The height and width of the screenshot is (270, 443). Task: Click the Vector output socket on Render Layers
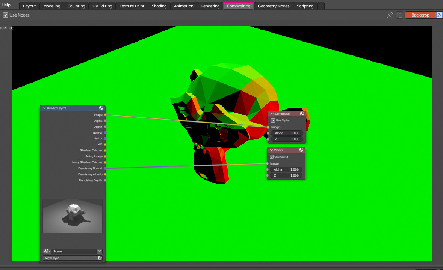tap(105, 138)
